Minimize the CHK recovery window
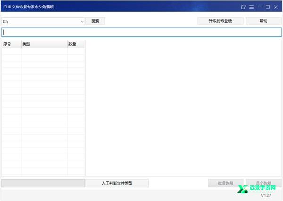283x201 pixels. pyautogui.click(x=260, y=7)
